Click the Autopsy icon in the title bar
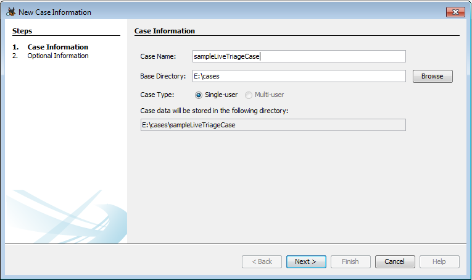 (10, 12)
